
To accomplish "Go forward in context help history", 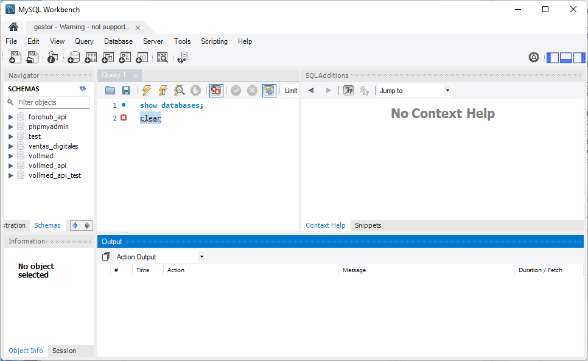I will (x=329, y=90).
